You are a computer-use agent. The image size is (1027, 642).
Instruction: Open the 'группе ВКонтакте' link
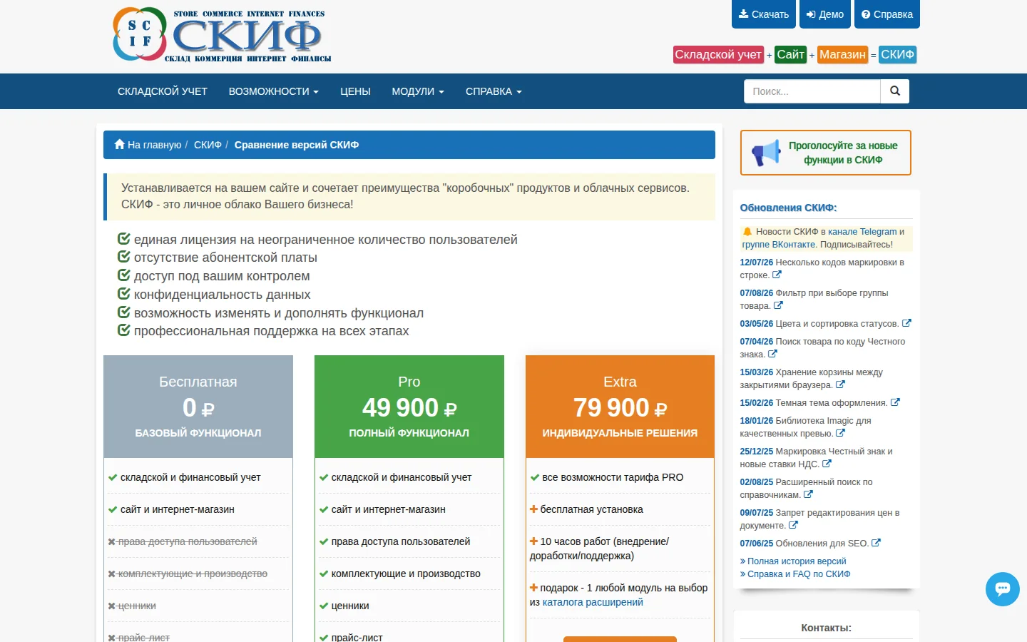pyautogui.click(x=779, y=245)
